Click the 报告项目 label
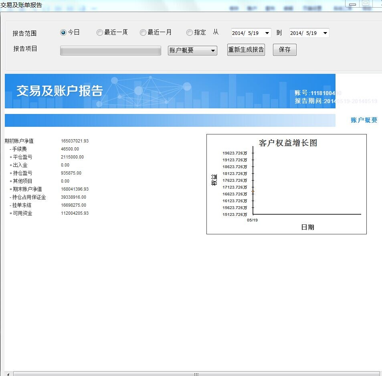 (25, 49)
